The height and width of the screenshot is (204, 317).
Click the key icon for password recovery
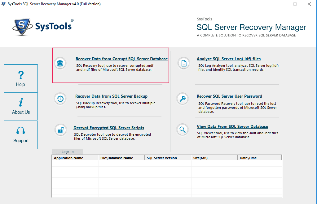(x=183, y=99)
